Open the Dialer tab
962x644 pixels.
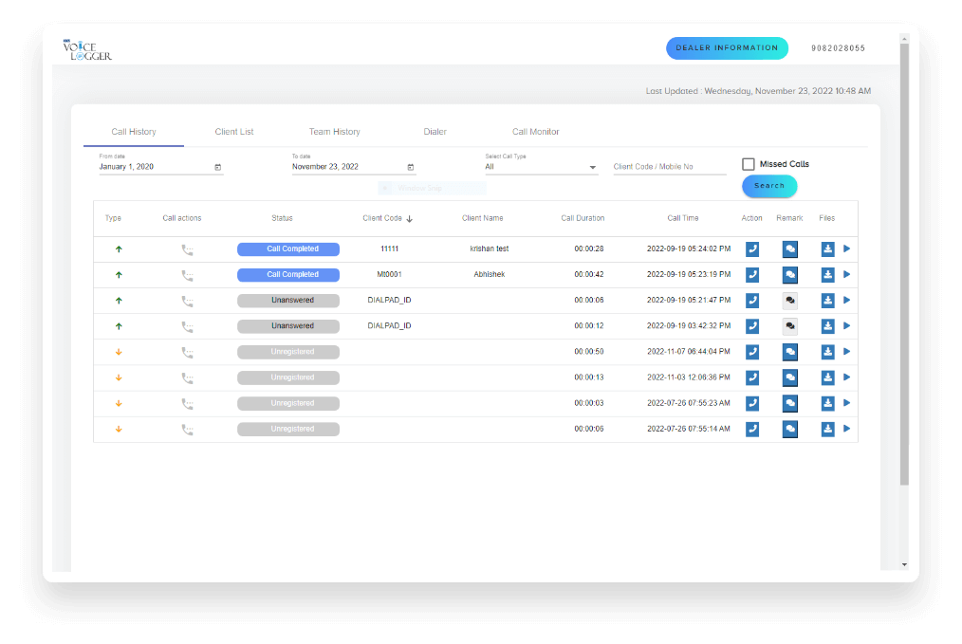point(435,132)
